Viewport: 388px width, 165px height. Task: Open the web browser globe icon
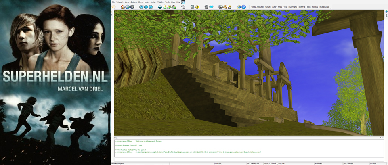(x=239, y=7)
